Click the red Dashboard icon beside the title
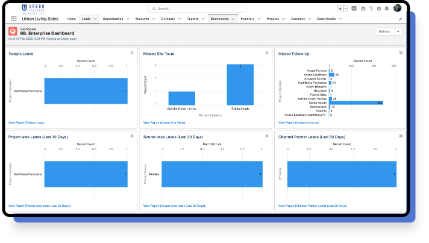The height and width of the screenshot is (243, 429). click(13, 31)
